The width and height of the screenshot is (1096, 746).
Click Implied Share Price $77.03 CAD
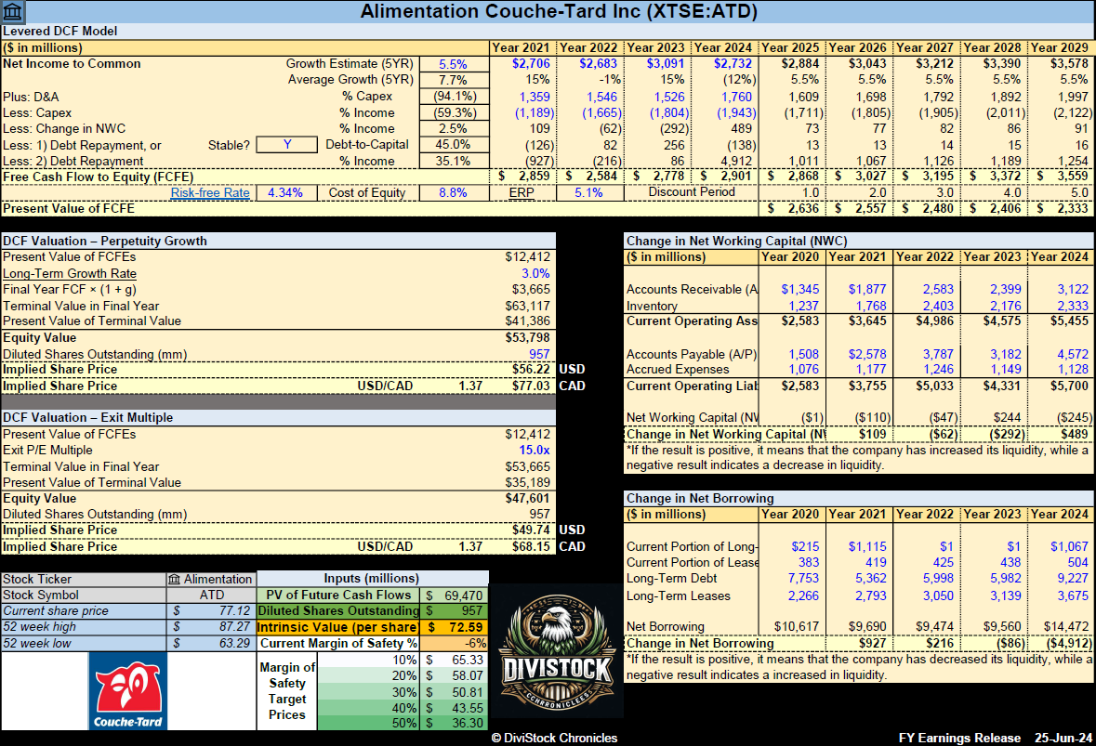[531, 386]
